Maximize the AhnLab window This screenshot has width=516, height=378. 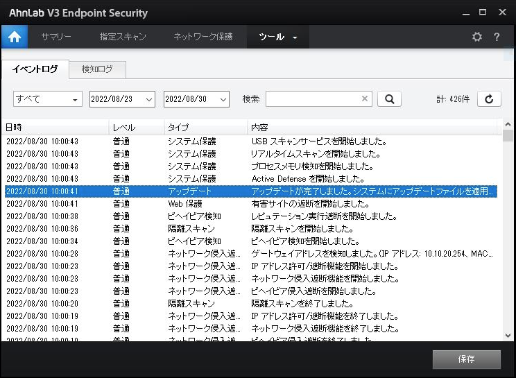coord(483,12)
